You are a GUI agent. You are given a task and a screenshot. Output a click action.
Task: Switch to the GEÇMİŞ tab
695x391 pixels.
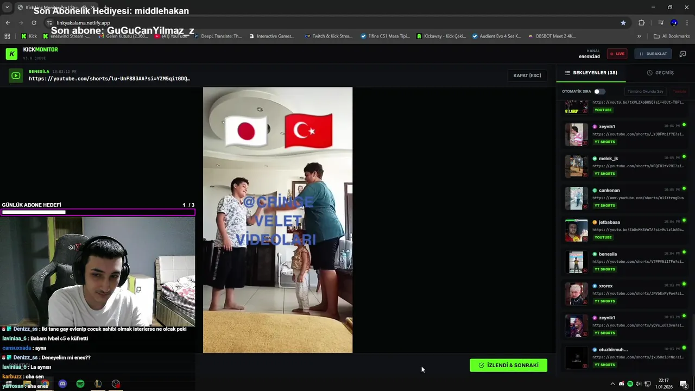(660, 73)
